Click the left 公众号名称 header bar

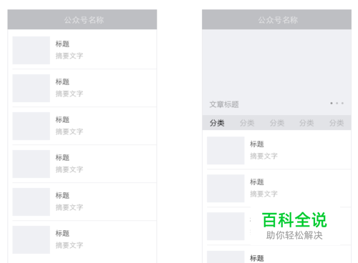pos(82,19)
